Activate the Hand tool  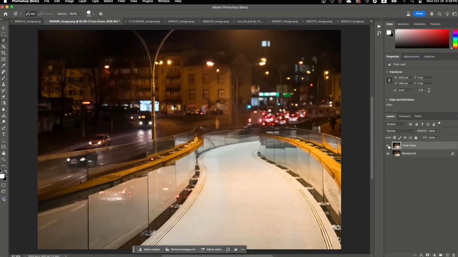click(4, 153)
